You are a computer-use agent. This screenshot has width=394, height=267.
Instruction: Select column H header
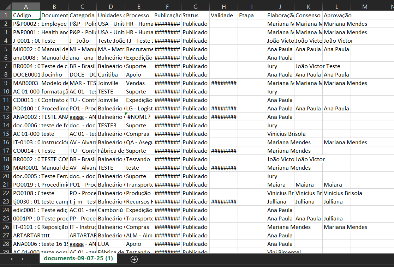click(223, 7)
